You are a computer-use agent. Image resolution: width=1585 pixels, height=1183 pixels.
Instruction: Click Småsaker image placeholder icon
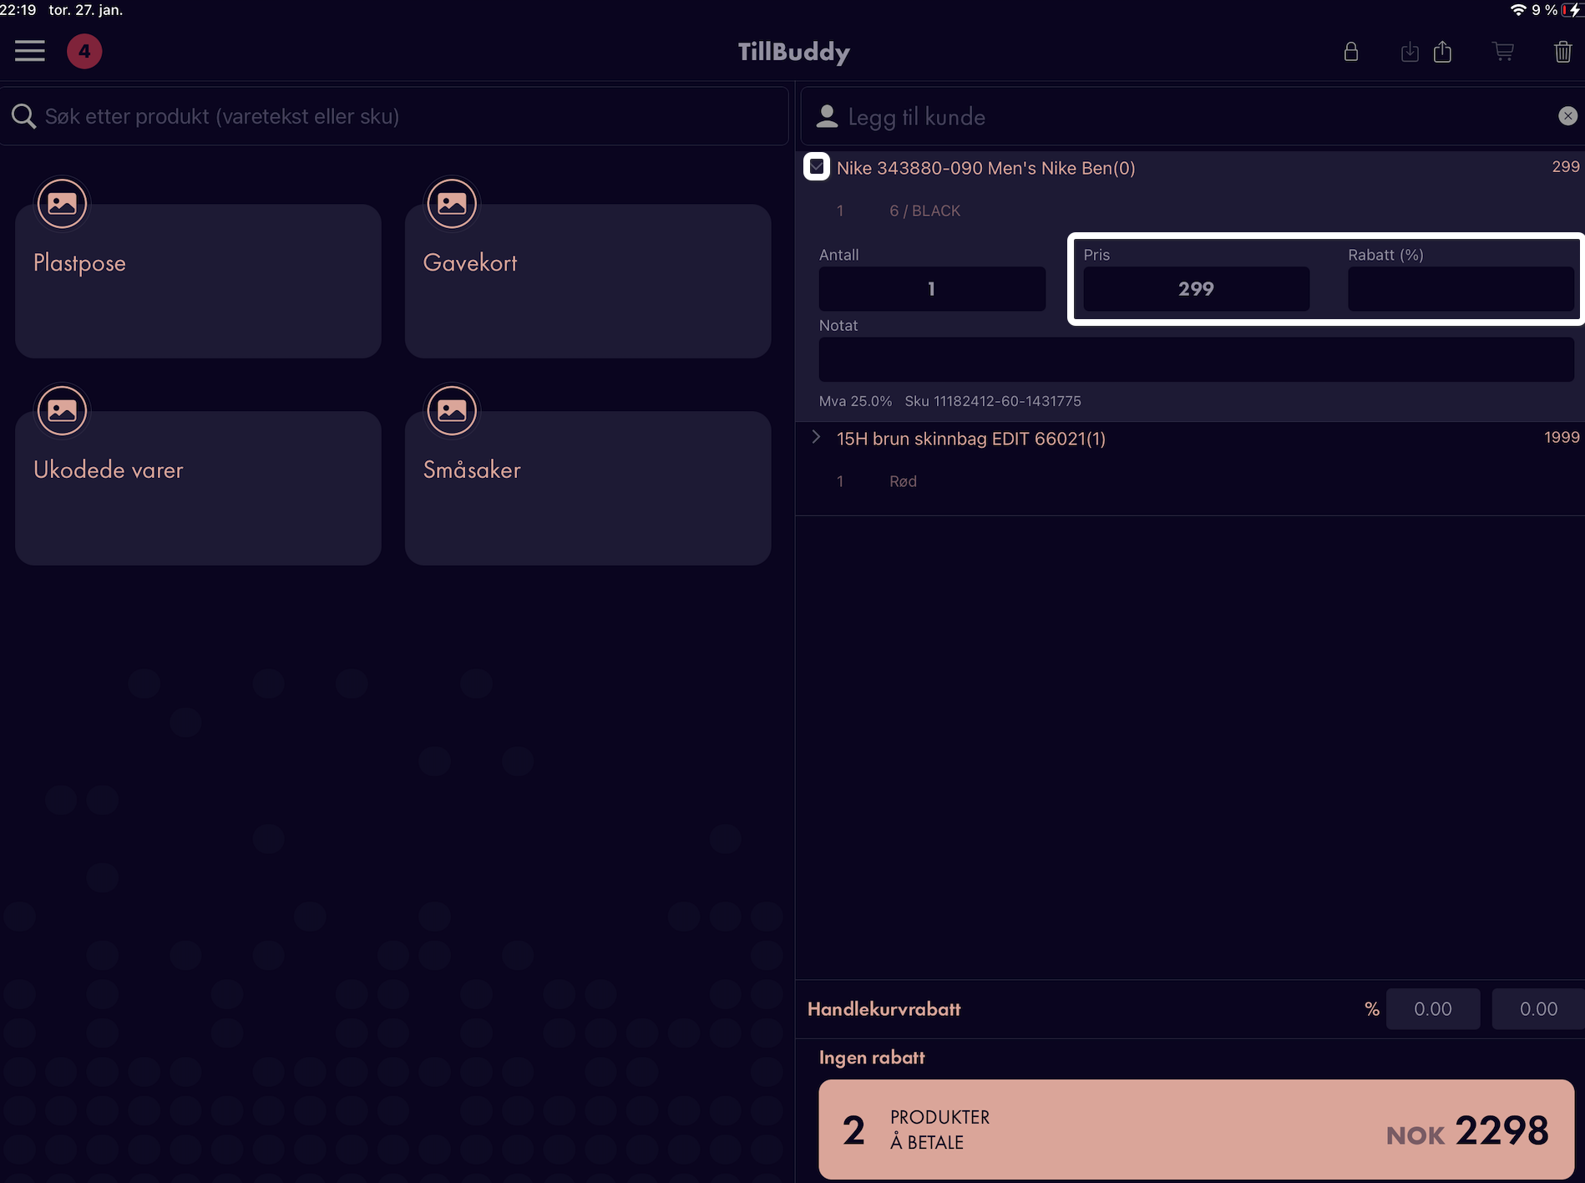452,410
